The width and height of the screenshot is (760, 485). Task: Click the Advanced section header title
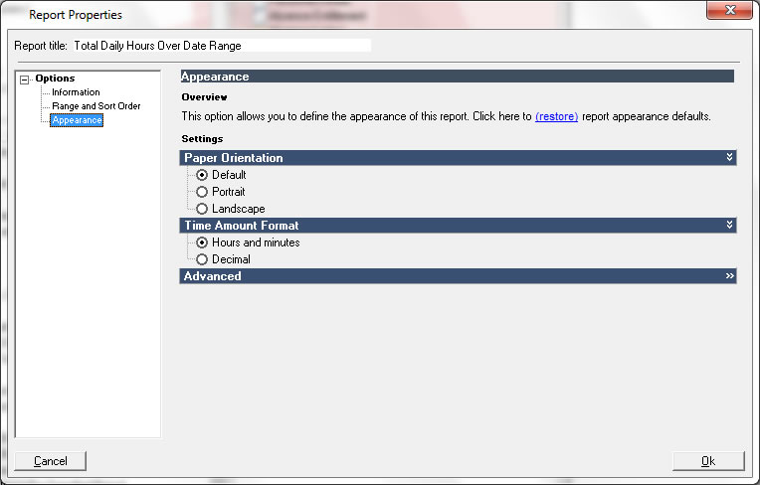click(213, 276)
